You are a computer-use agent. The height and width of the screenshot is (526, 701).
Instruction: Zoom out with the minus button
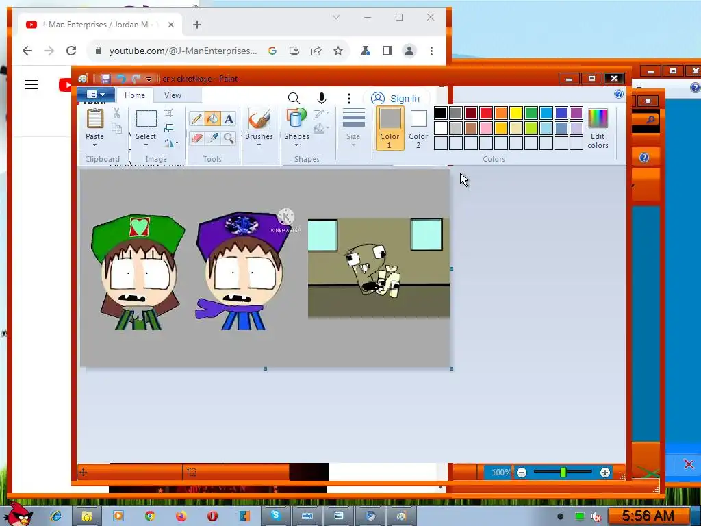[x=522, y=473]
